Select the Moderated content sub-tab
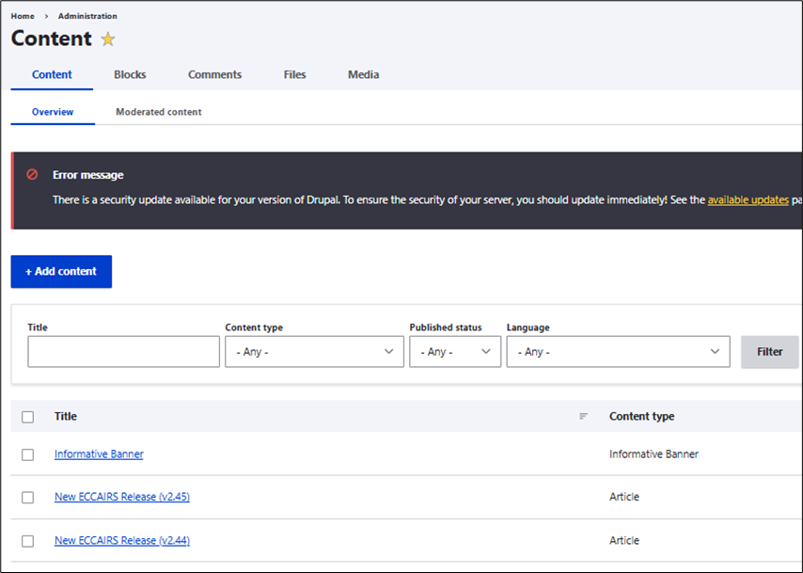This screenshot has width=803, height=573. pyautogui.click(x=158, y=112)
